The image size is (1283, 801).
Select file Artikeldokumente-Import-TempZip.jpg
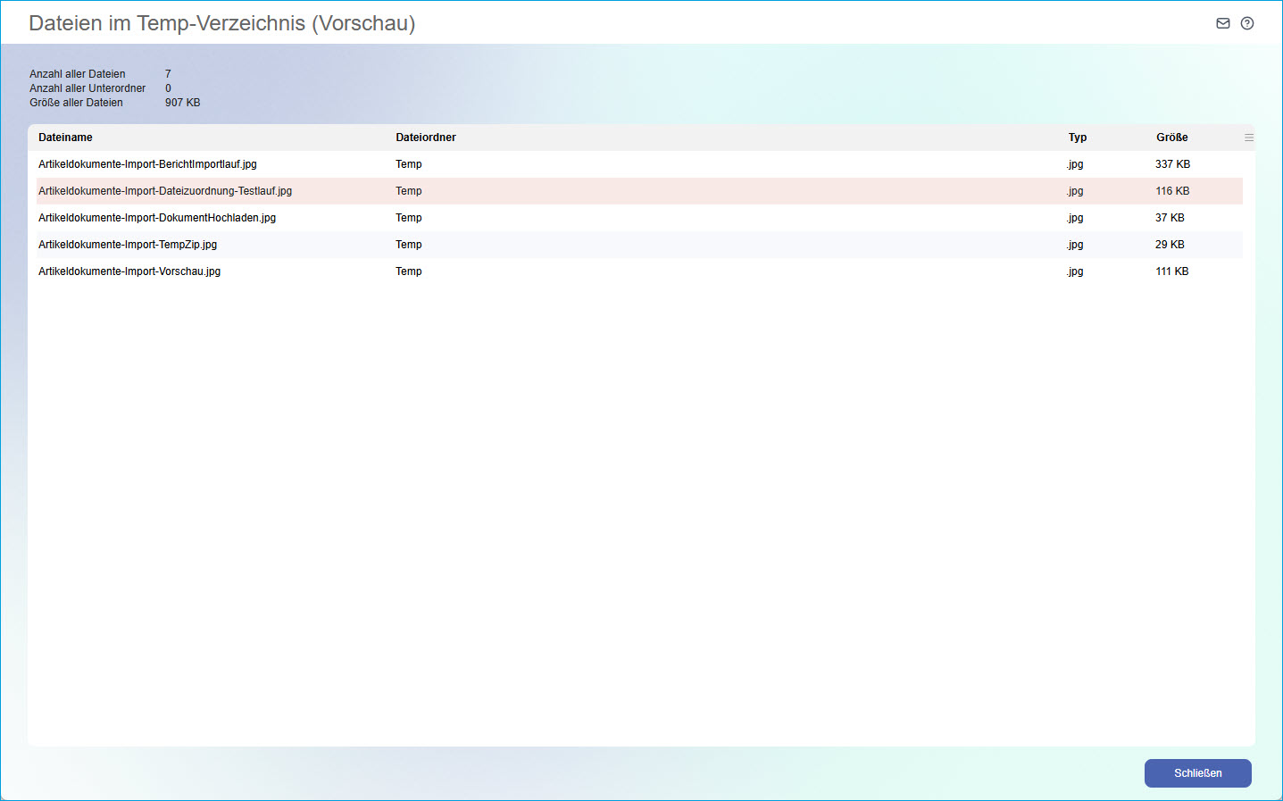128,245
